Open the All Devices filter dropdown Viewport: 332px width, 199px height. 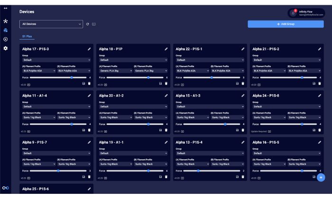(51, 24)
